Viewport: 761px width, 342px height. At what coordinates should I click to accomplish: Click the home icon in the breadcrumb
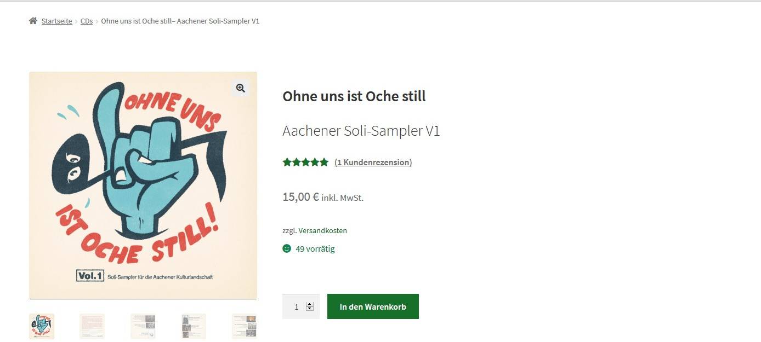pos(33,20)
